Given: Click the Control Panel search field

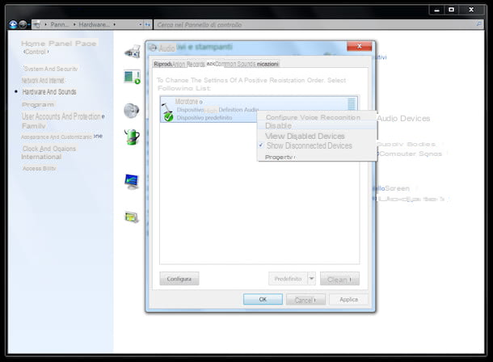Looking at the screenshot, I should point(314,24).
